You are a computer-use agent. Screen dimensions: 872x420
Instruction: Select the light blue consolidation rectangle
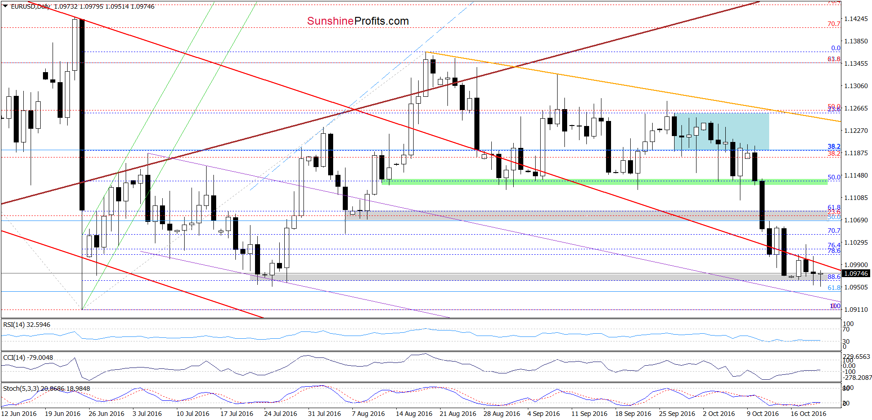click(722, 131)
